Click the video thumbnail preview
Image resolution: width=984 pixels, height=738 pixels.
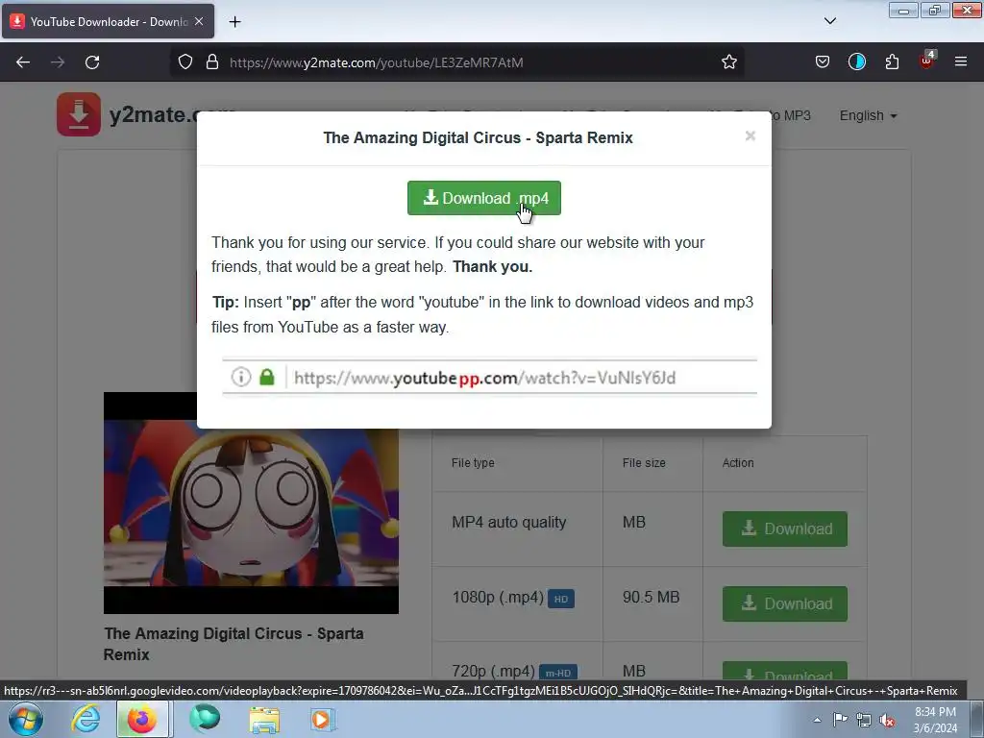pyautogui.click(x=251, y=503)
